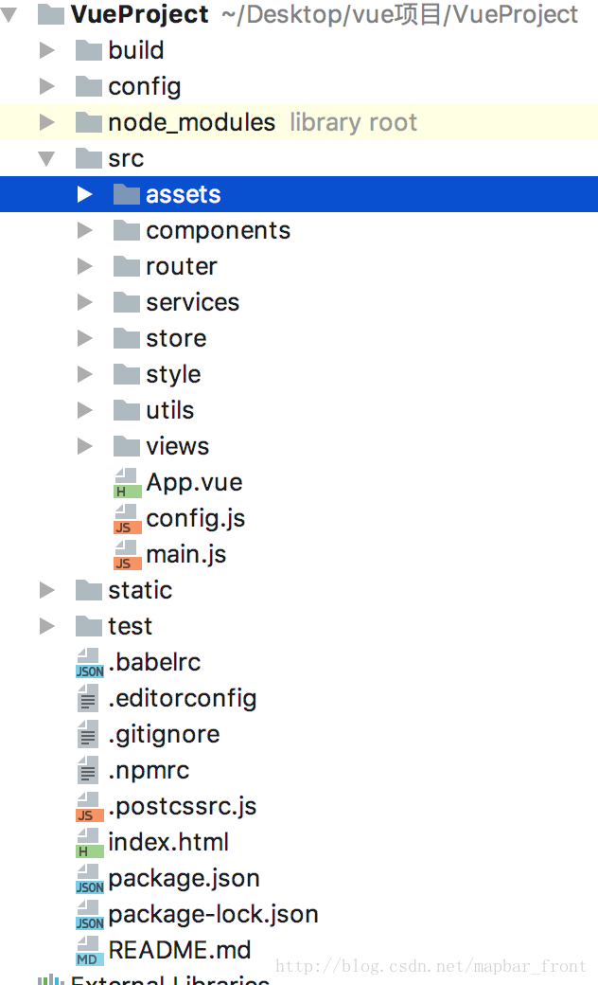The width and height of the screenshot is (598, 985).
Task: Collapse the VueProject root node
Action: [9, 15]
